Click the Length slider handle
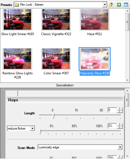 pos(54,116)
